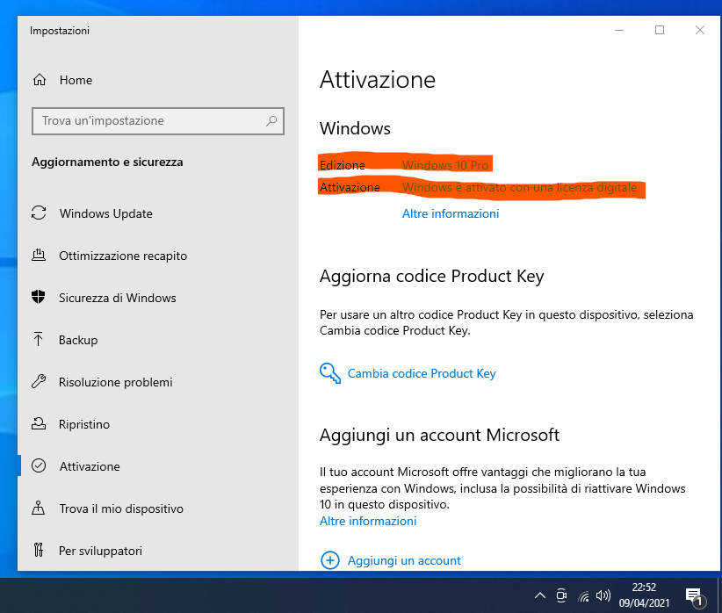The width and height of the screenshot is (722, 613).
Task: Open Ottimizzazione recapito section
Action: click(x=158, y=256)
